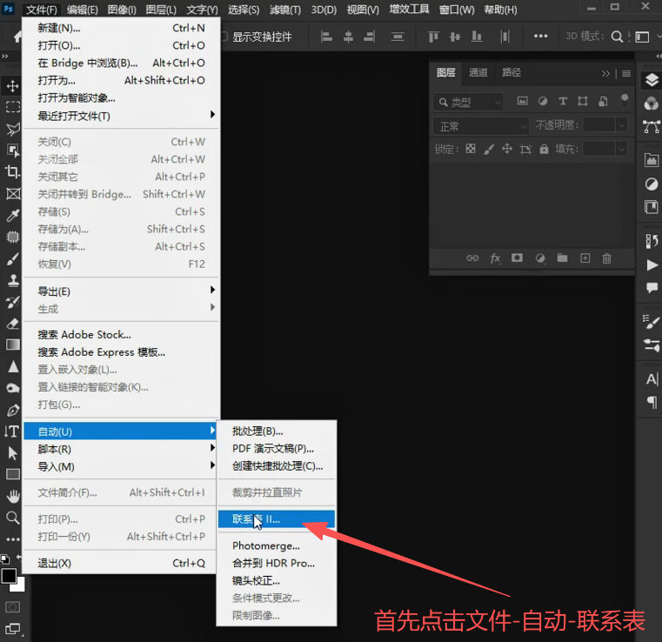This screenshot has width=662, height=642.
Task: Switch to 通道 tab
Action: coord(478,72)
